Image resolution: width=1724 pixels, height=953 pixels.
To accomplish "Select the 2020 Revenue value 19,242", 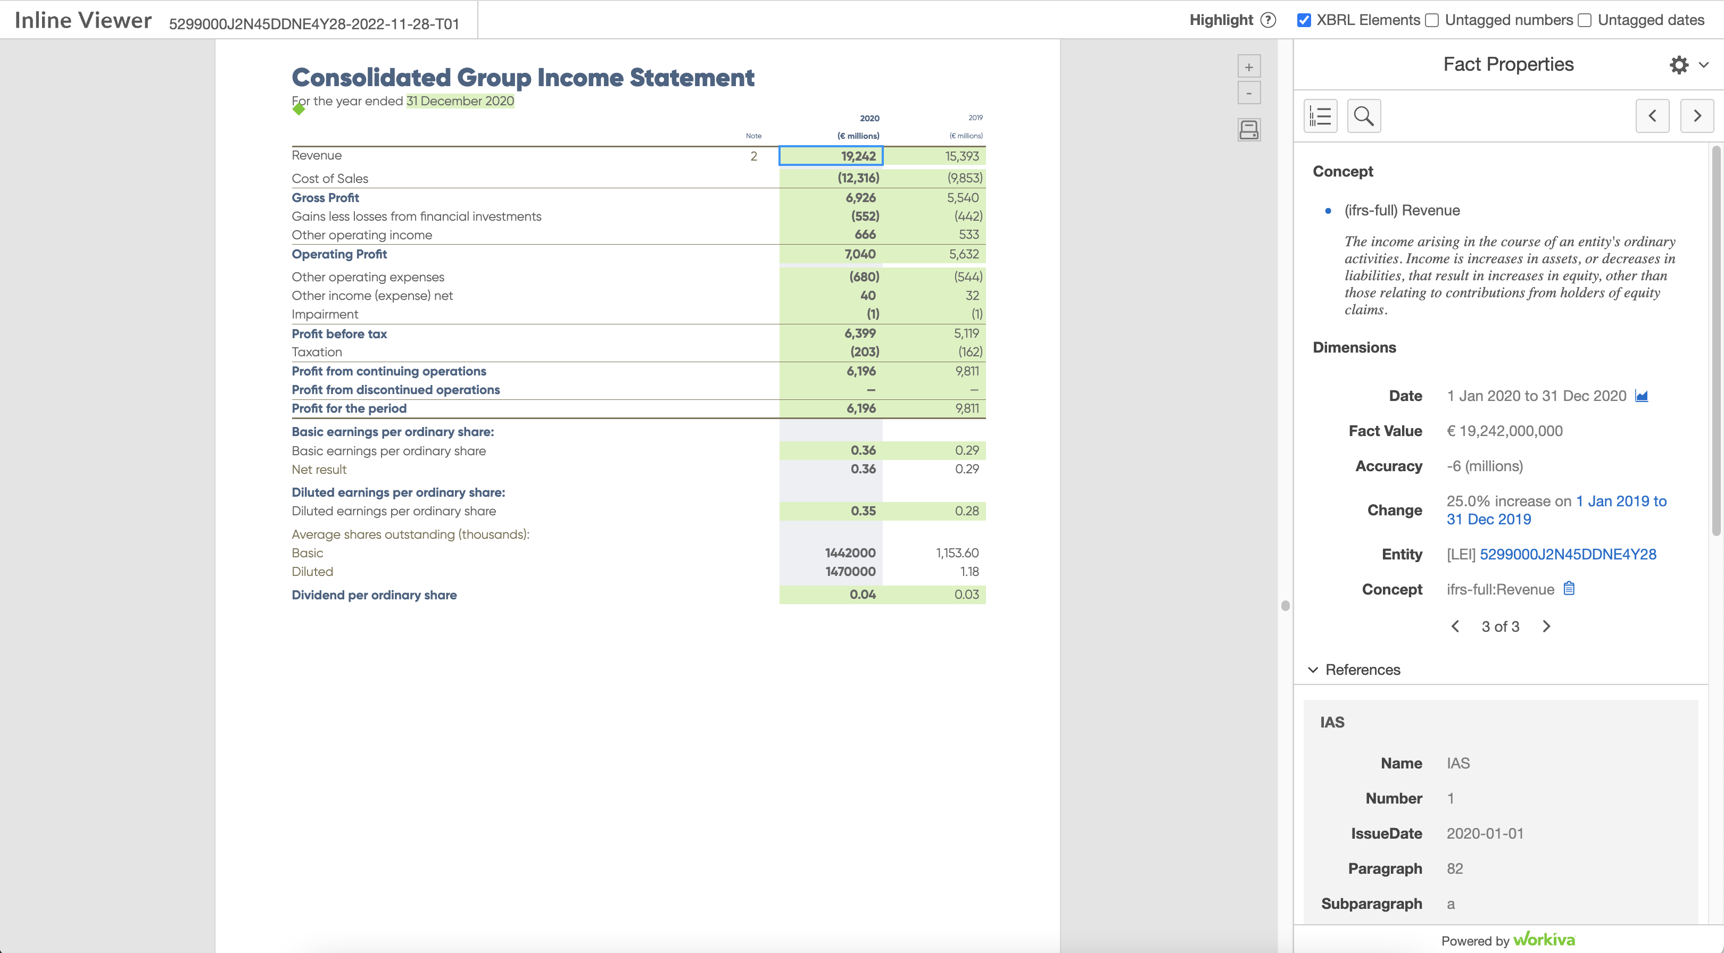I will [x=831, y=156].
